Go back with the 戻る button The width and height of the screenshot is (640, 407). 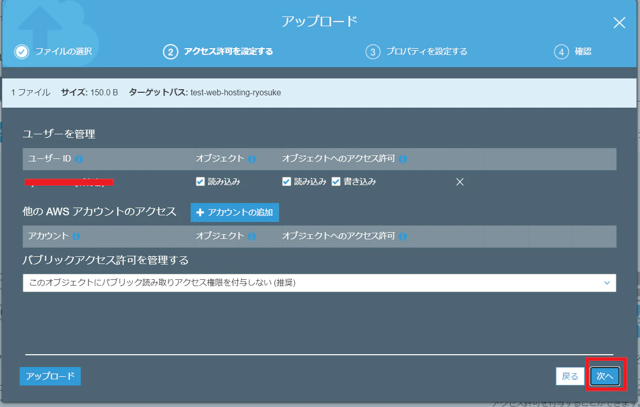[x=570, y=376]
